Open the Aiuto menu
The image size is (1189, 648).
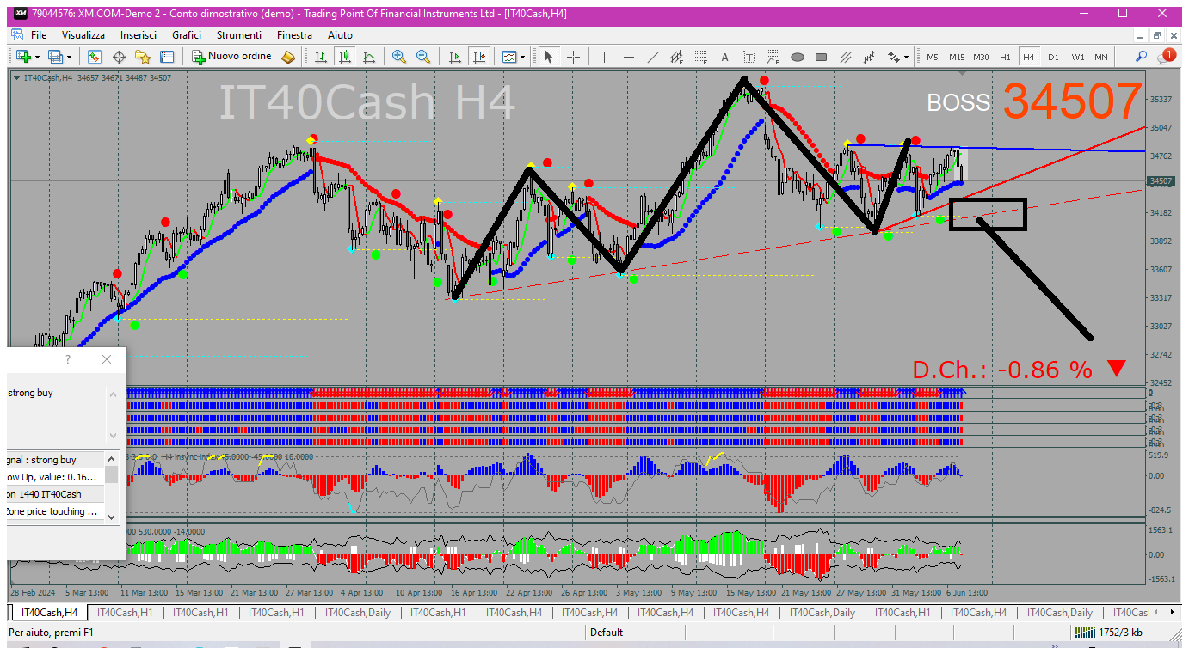click(x=340, y=35)
